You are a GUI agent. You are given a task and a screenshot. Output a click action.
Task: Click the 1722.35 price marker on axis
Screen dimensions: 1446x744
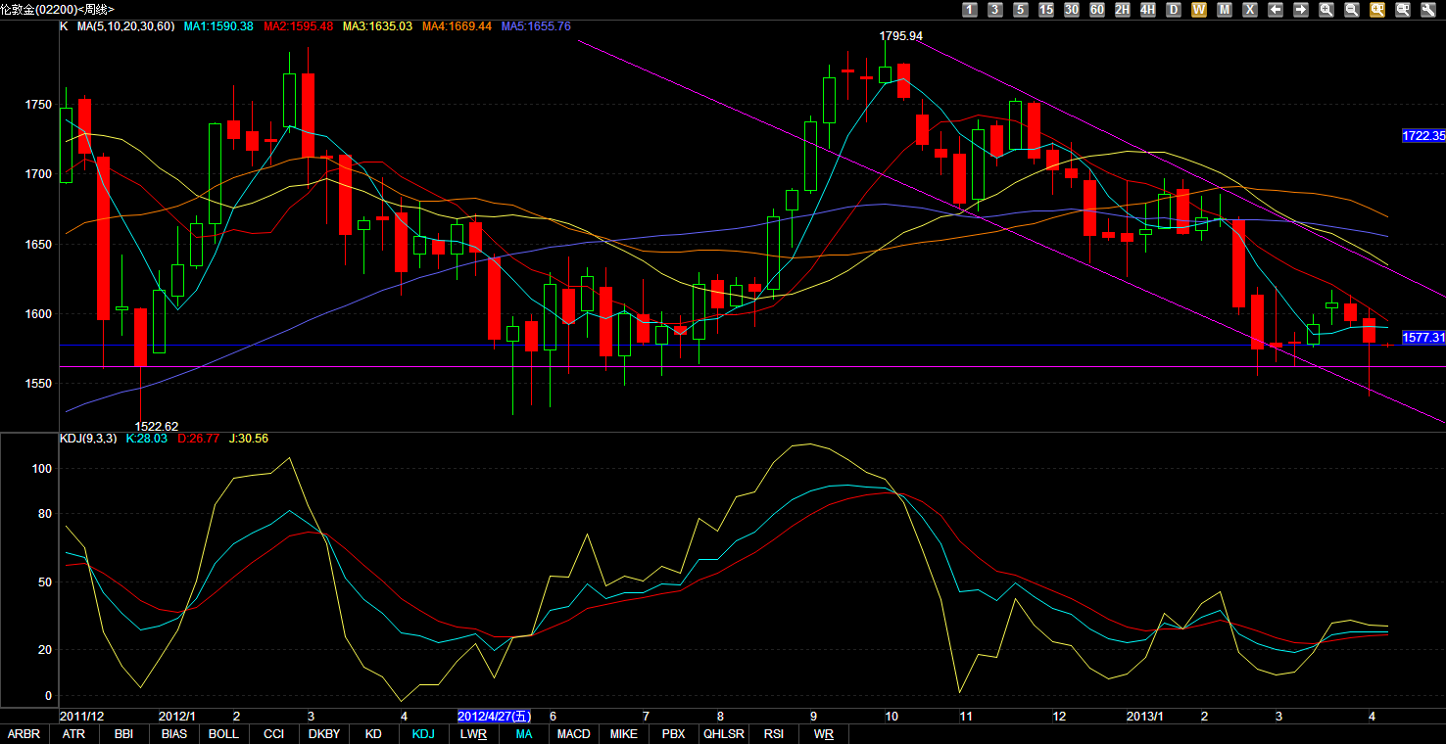click(1423, 136)
